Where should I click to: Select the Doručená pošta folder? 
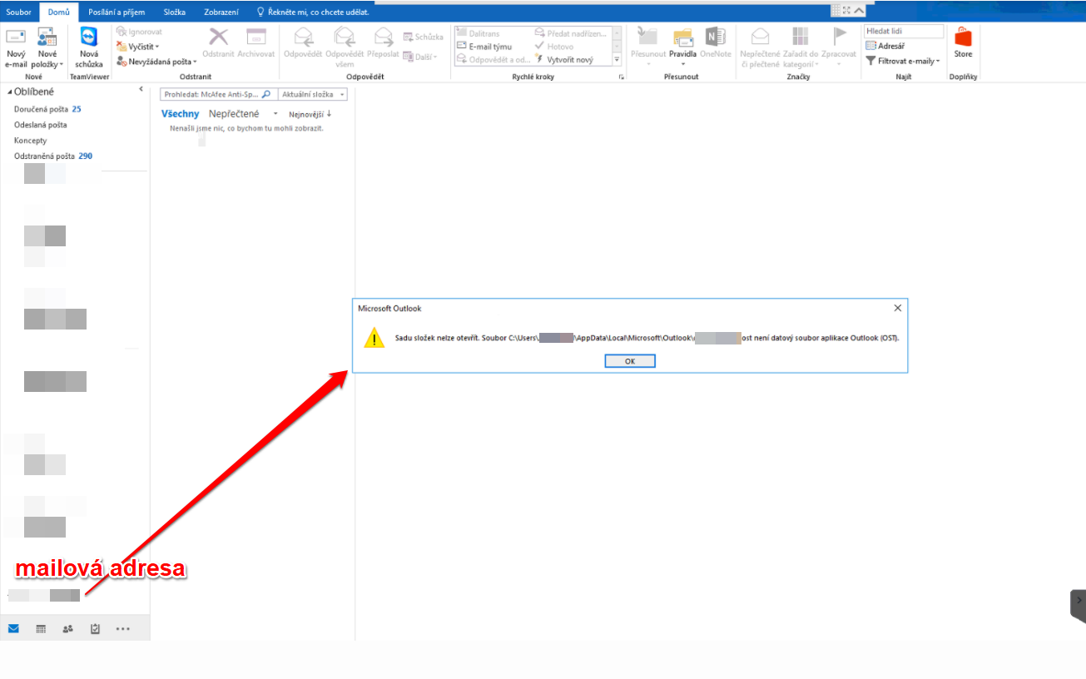click(41, 109)
